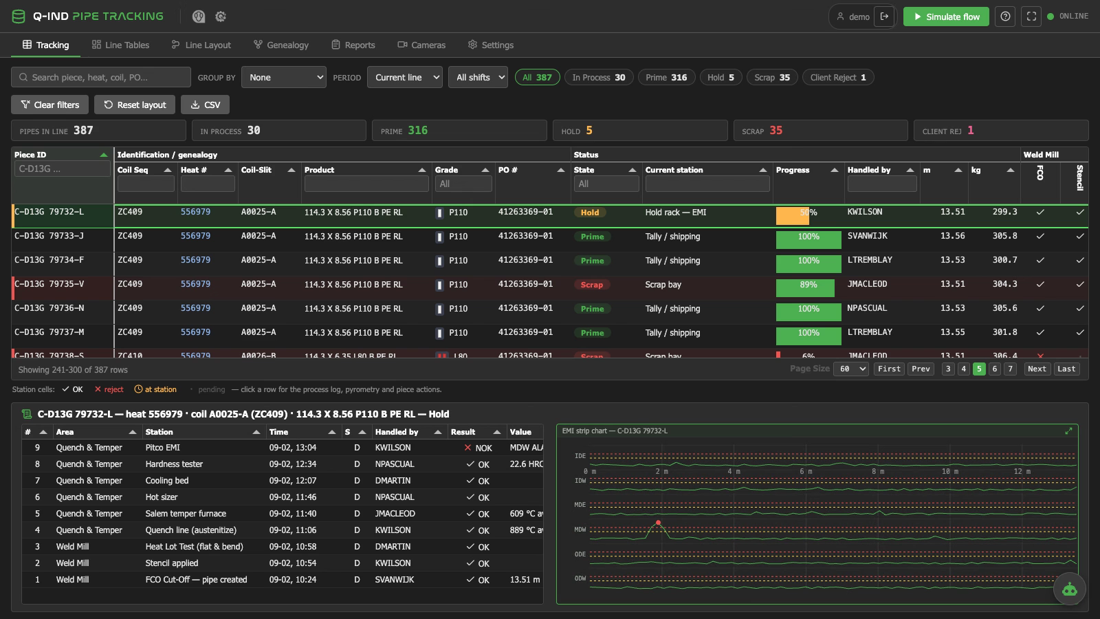Click the NOK cross icon in row 9

(x=468, y=448)
